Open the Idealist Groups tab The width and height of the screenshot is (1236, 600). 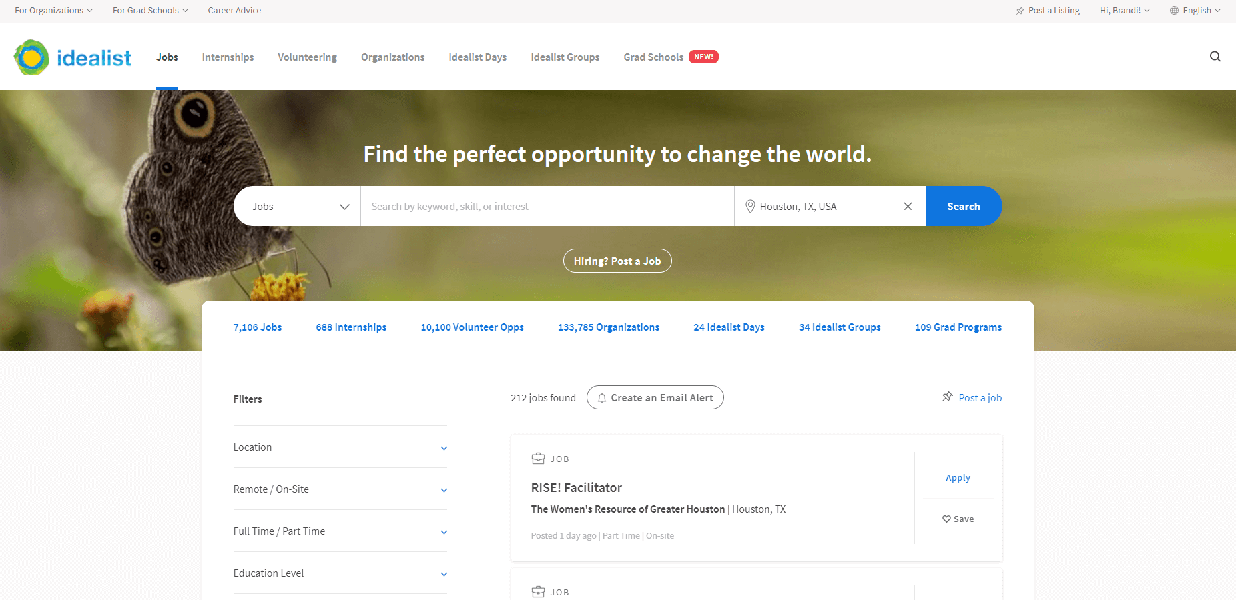565,57
